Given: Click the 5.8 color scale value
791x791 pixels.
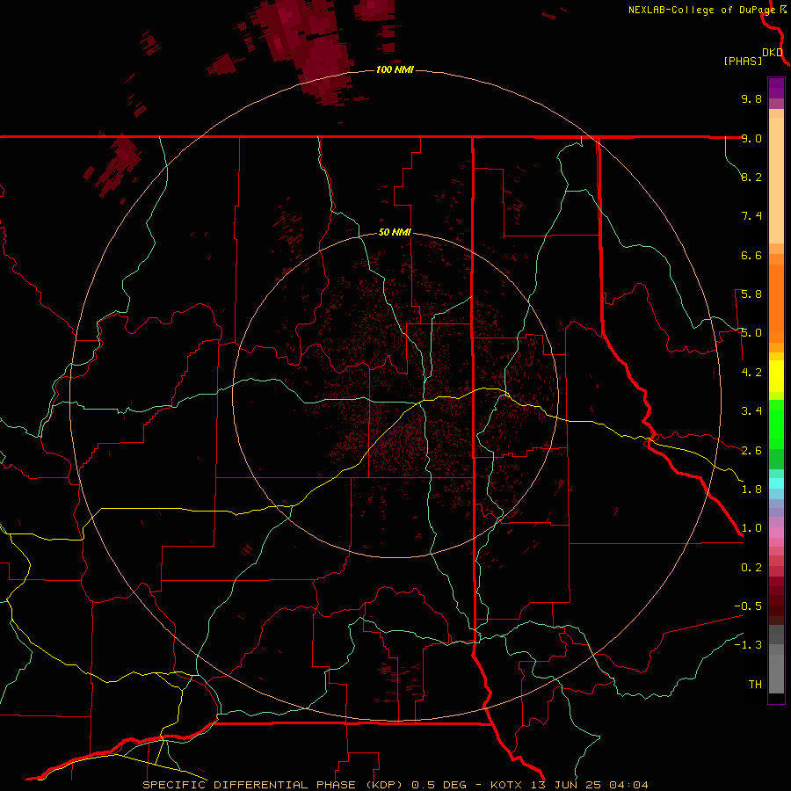Looking at the screenshot, I should tap(751, 294).
